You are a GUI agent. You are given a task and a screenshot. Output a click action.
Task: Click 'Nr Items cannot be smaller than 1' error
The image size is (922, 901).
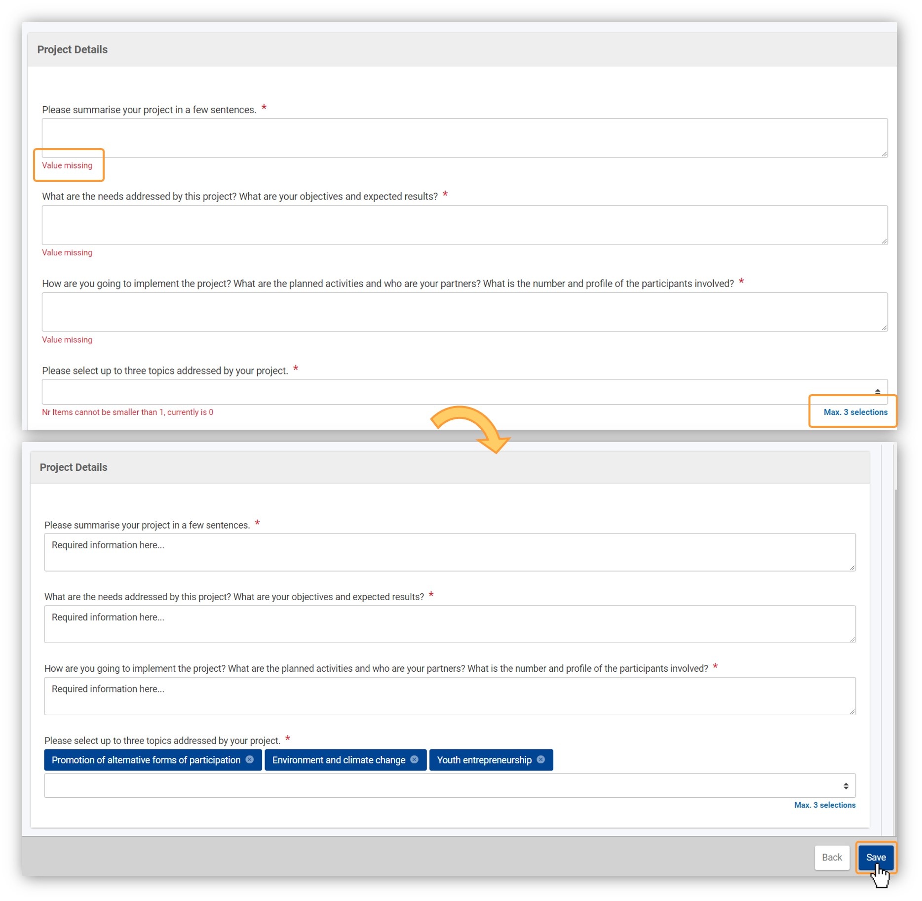point(127,412)
